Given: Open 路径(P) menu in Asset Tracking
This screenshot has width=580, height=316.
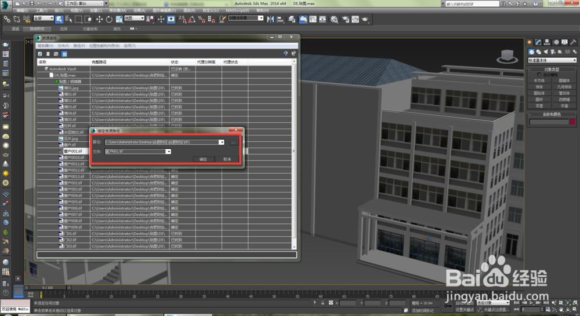Looking at the screenshot, I should (x=79, y=46).
